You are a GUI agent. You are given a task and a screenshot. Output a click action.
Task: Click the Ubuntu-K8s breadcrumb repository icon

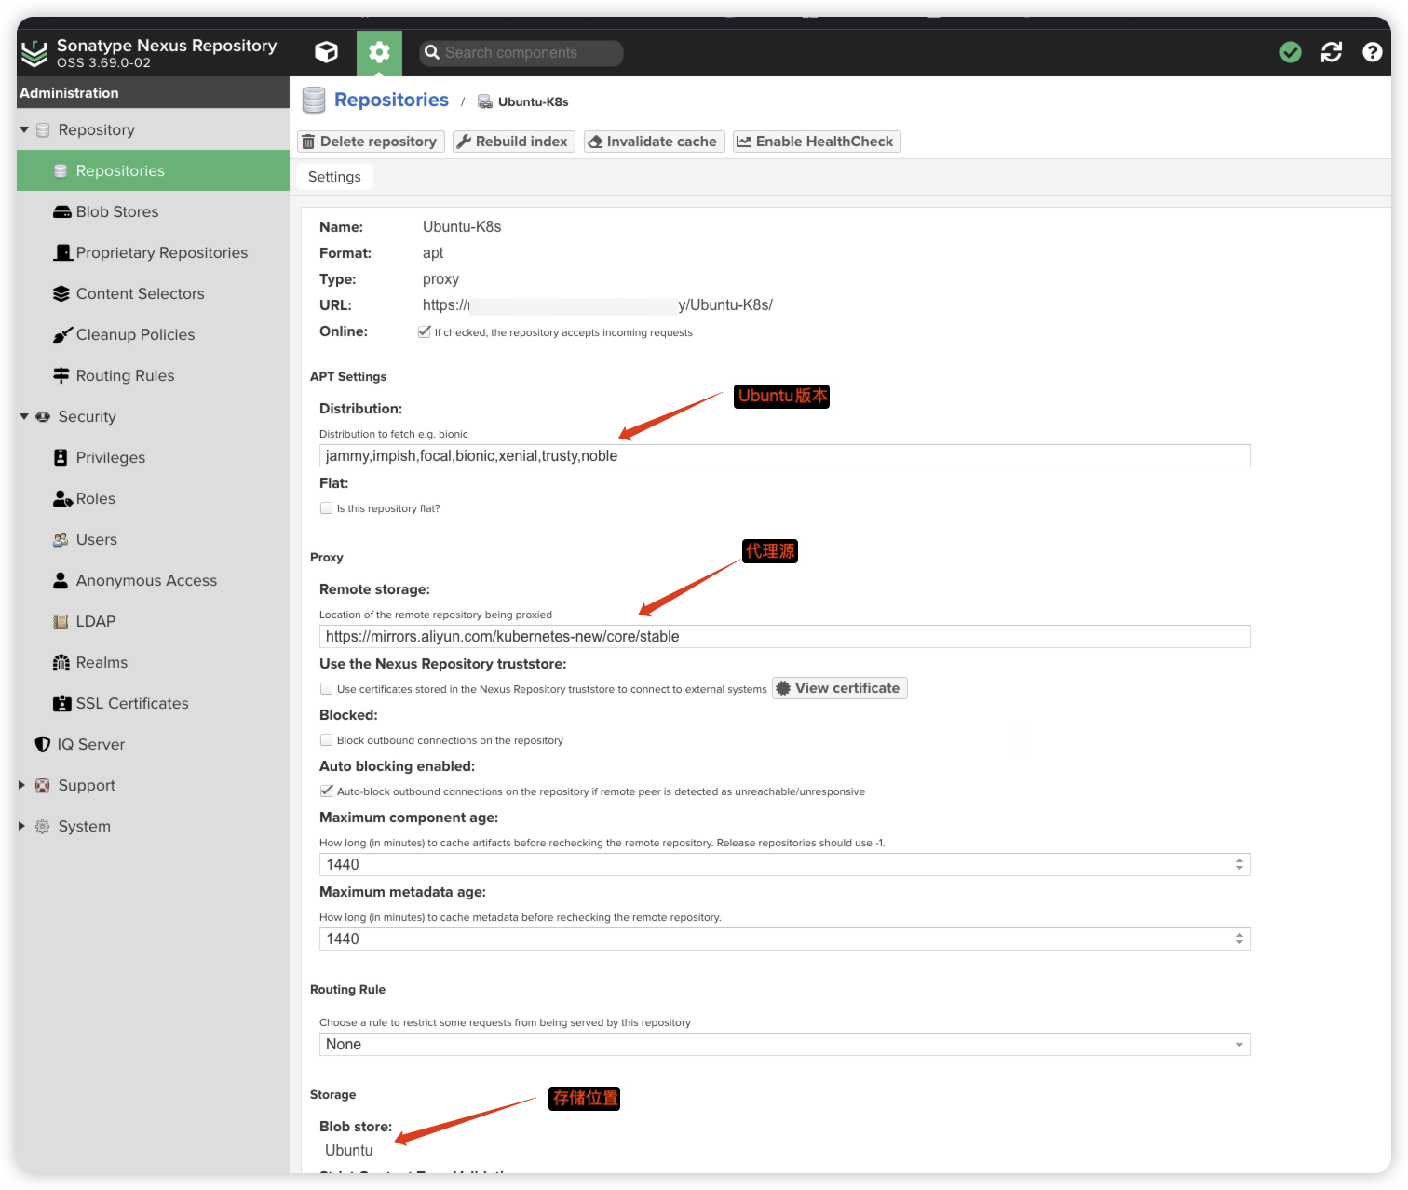click(484, 101)
